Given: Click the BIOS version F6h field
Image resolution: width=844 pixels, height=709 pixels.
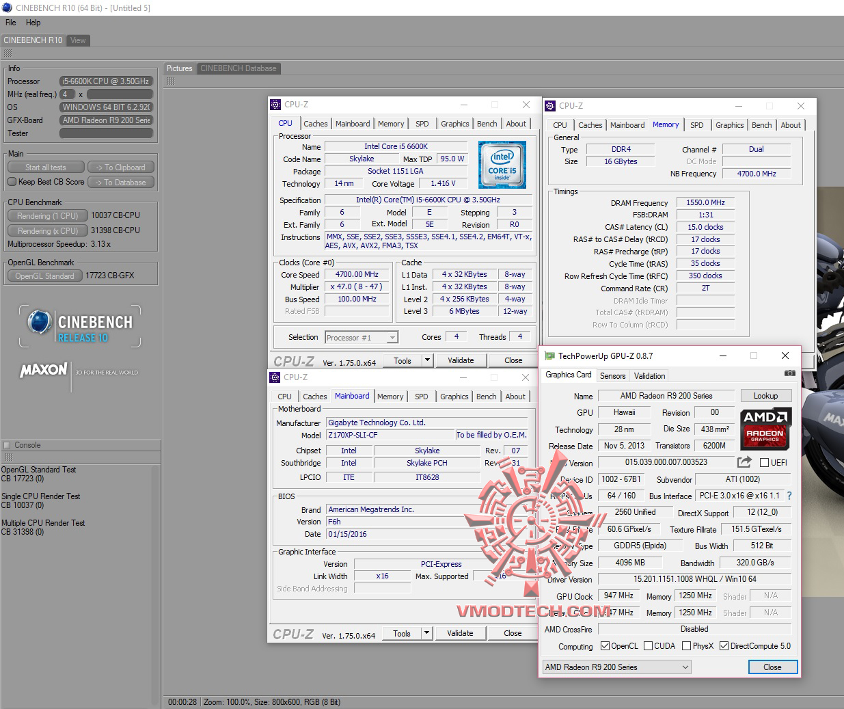Looking at the screenshot, I should [x=426, y=522].
